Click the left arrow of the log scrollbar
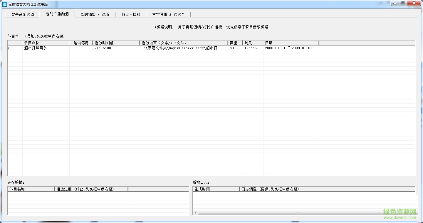The image size is (423, 223). coord(194,213)
